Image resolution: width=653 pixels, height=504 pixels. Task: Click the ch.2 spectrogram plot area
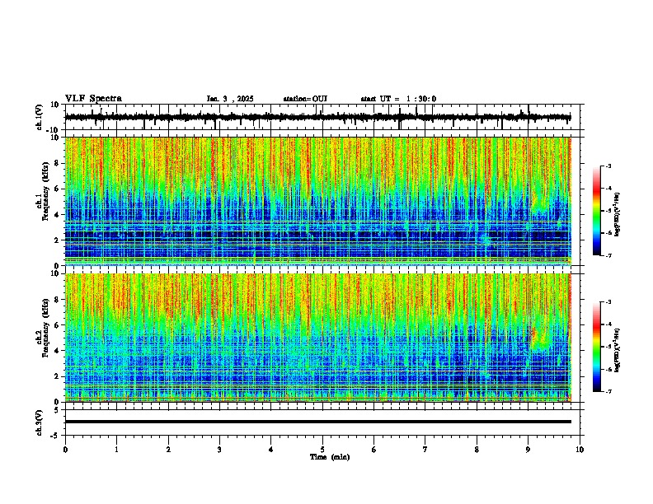[x=317, y=338]
